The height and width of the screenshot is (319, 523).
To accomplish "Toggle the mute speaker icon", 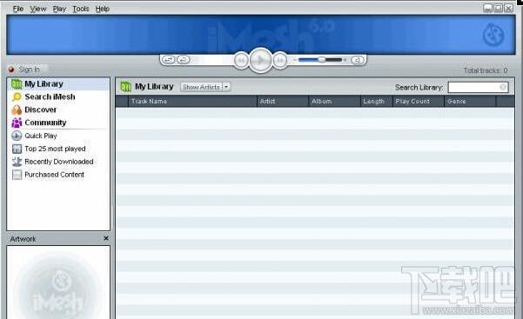I will tap(358, 60).
